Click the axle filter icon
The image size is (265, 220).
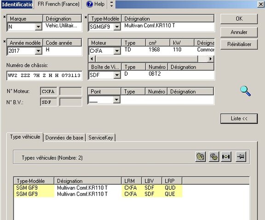pos(226,157)
